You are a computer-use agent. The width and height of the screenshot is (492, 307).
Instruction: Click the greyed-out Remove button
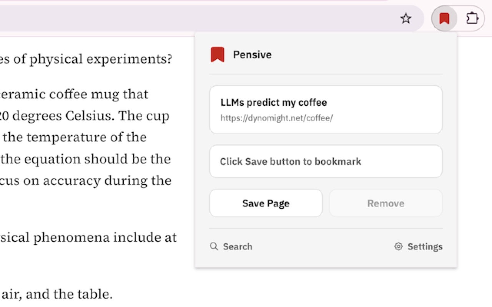386,203
